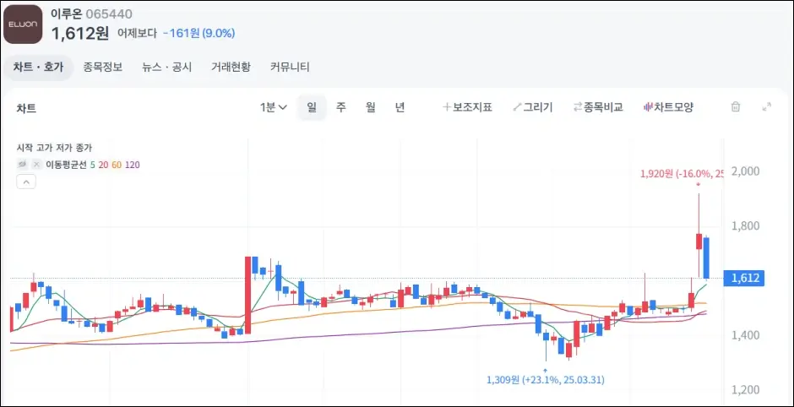The image size is (794, 407).
Task: Select the 그리기 drawing pencil tool
Action: [532, 107]
